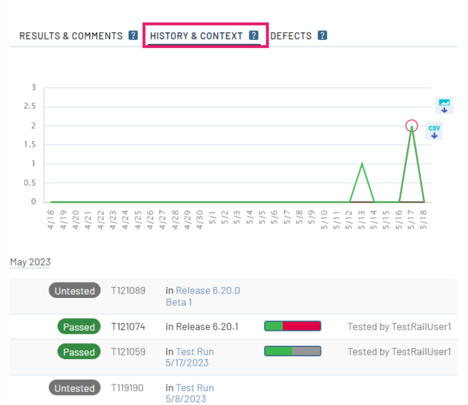The width and height of the screenshot is (468, 405).
Task: Click the circled 5/17 peak data point
Action: [412, 126]
